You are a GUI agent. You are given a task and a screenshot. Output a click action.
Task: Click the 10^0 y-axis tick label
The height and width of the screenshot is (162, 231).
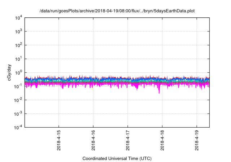tap(18, 73)
